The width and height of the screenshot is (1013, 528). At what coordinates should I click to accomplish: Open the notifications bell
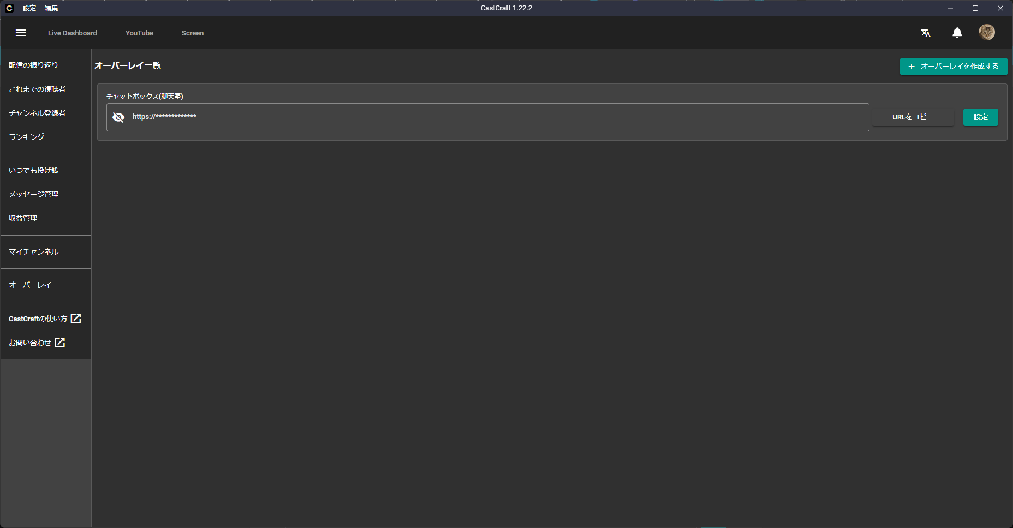pyautogui.click(x=957, y=33)
